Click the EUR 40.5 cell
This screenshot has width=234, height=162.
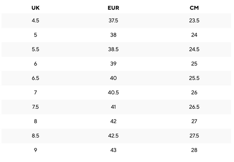(x=113, y=92)
